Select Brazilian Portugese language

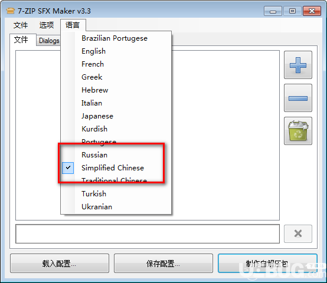pos(116,38)
